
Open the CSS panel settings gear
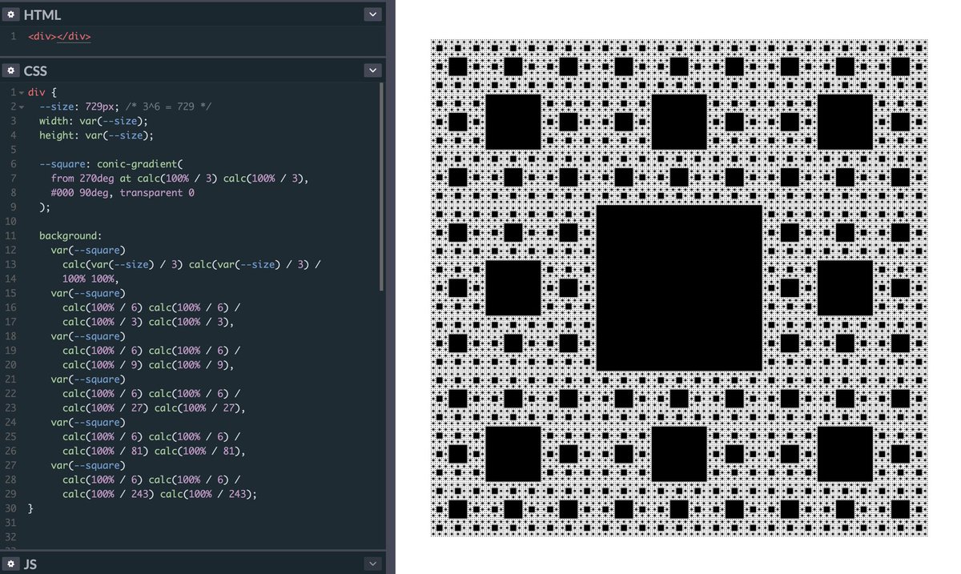tap(10, 70)
